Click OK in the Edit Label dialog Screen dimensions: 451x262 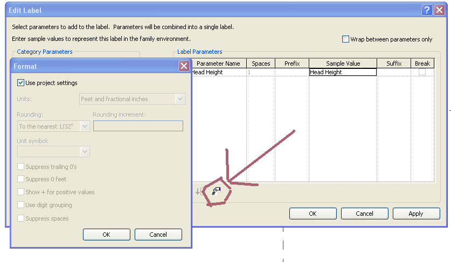(313, 214)
